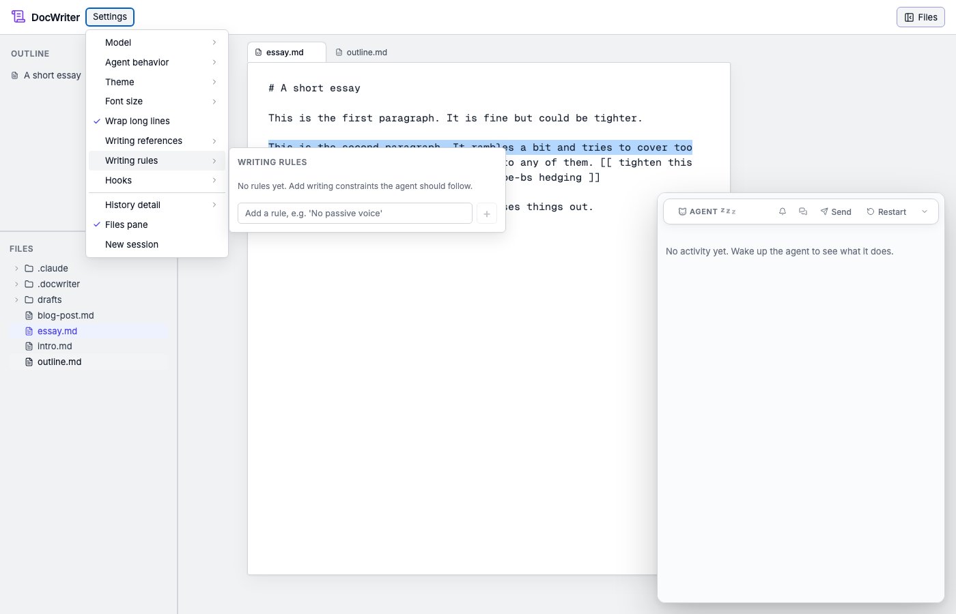Open the Hooks submenu
This screenshot has height=614, width=956.
click(x=157, y=181)
